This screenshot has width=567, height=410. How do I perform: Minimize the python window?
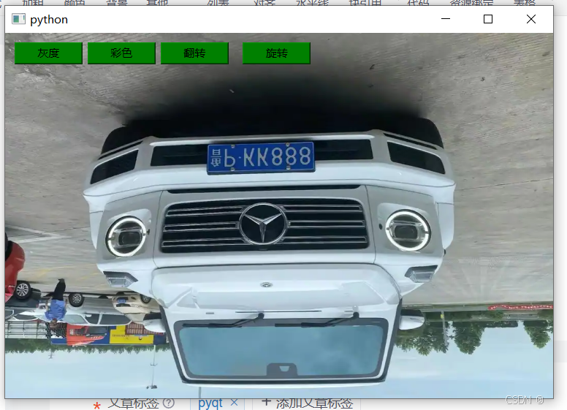tap(446, 19)
